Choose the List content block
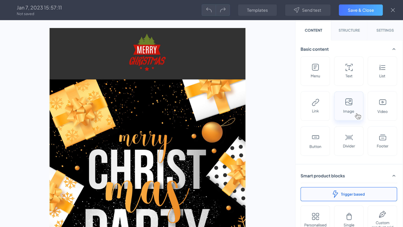Image resolution: width=403 pixels, height=227 pixels. pyautogui.click(x=382, y=71)
